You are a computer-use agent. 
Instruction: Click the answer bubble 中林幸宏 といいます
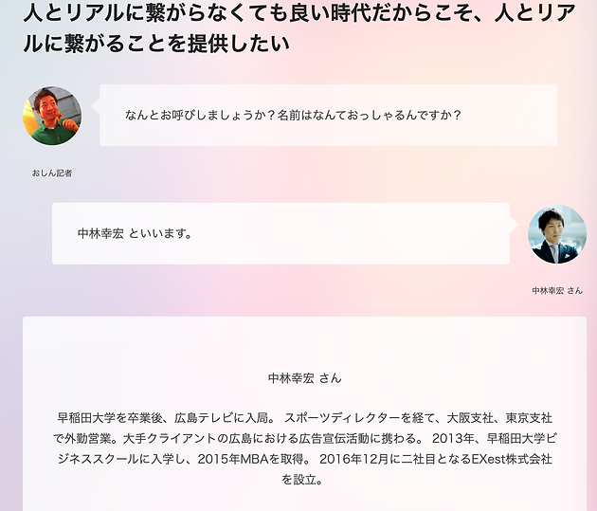click(x=280, y=233)
